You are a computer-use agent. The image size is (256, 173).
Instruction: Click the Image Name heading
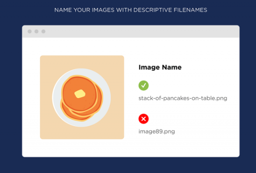click(x=160, y=67)
